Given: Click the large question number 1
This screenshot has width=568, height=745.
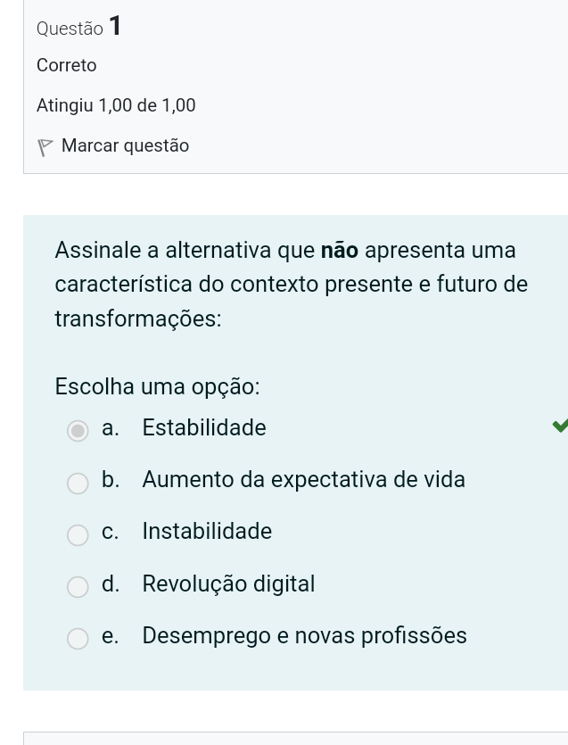Looking at the screenshot, I should [114, 27].
